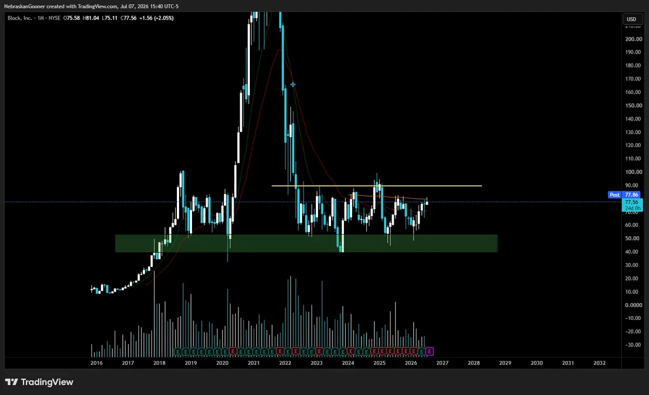Click the purple upcoming earnings marker
The height and width of the screenshot is (395, 649).
429,351
